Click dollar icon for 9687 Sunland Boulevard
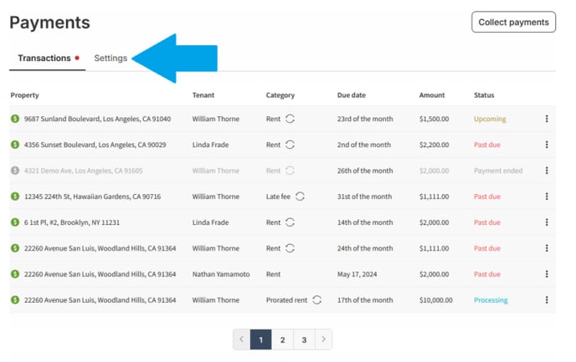This screenshot has width=576, height=362. (x=15, y=119)
